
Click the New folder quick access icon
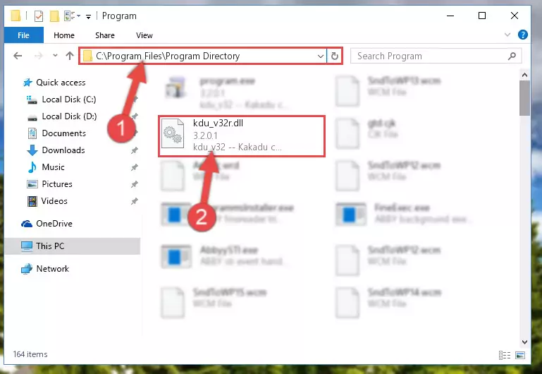[x=54, y=16]
